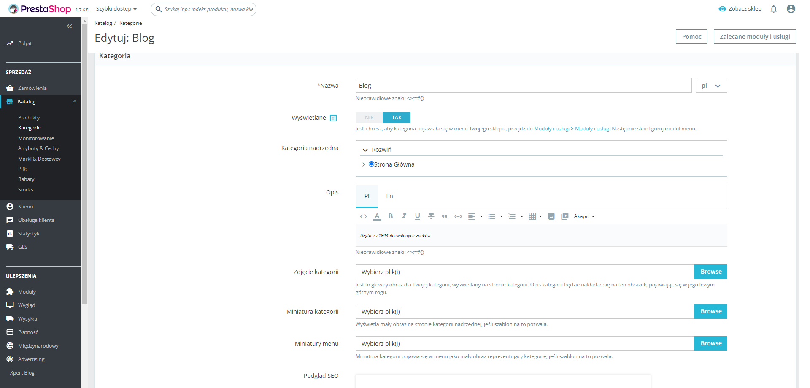This screenshot has width=810, height=388.
Task: Click the Katalog breadcrumb link
Action: tap(103, 23)
